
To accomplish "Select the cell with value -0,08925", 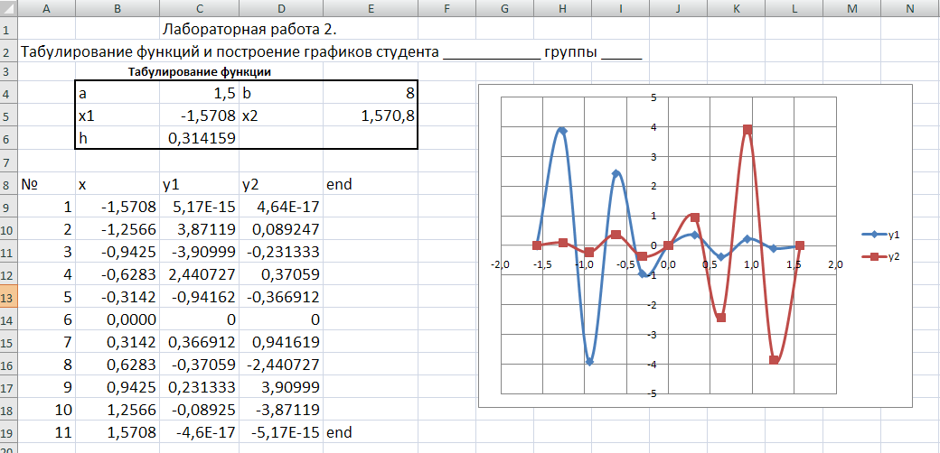I will pos(199,410).
